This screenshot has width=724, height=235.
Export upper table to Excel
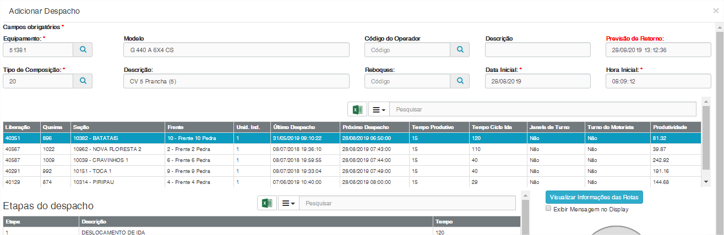pos(357,109)
